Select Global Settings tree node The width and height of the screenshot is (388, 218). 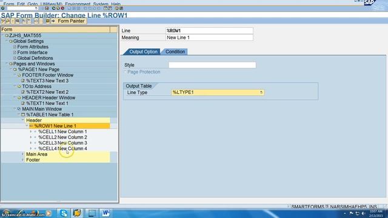(28, 41)
